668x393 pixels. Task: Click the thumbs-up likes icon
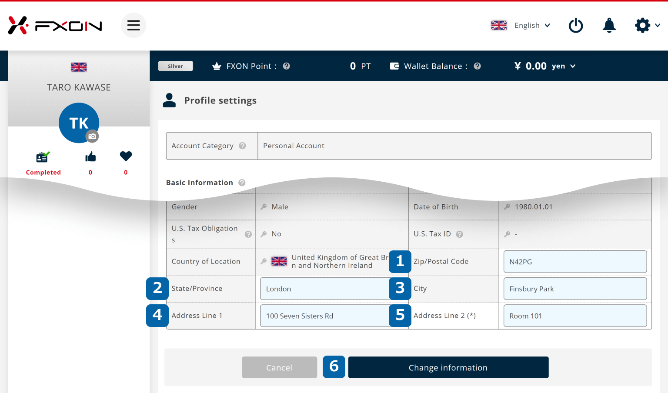point(90,157)
